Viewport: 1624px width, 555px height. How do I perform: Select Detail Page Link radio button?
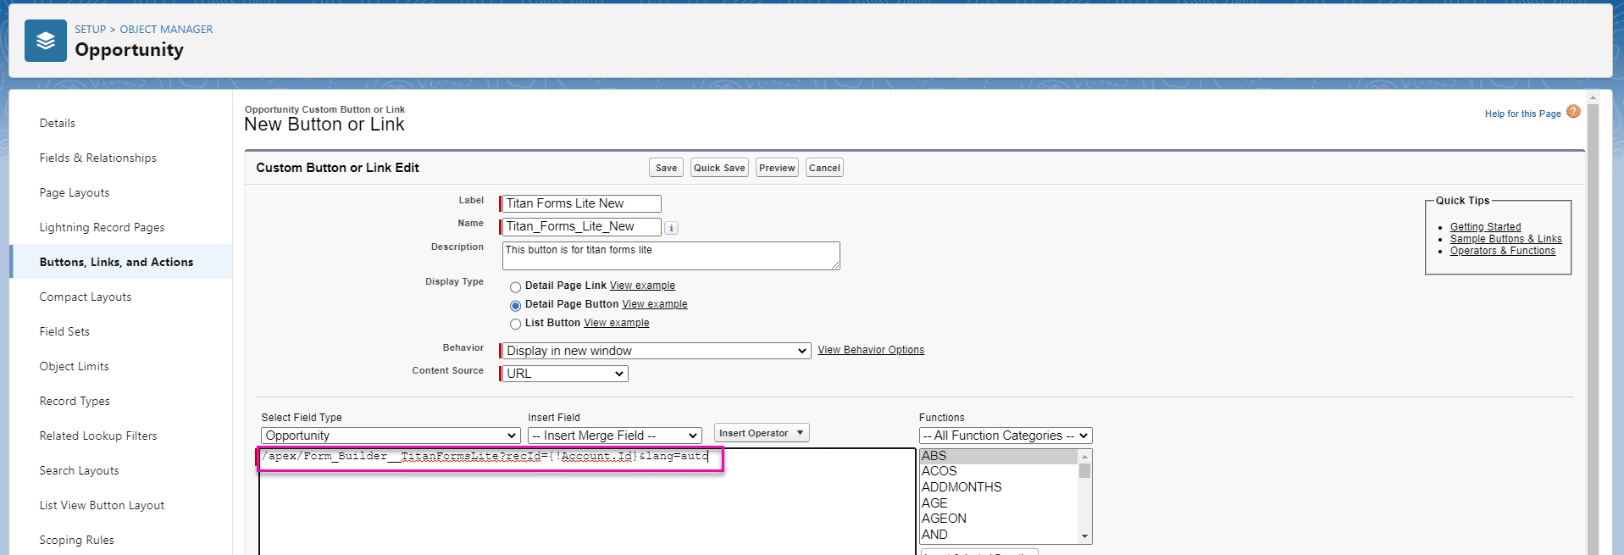tap(515, 287)
